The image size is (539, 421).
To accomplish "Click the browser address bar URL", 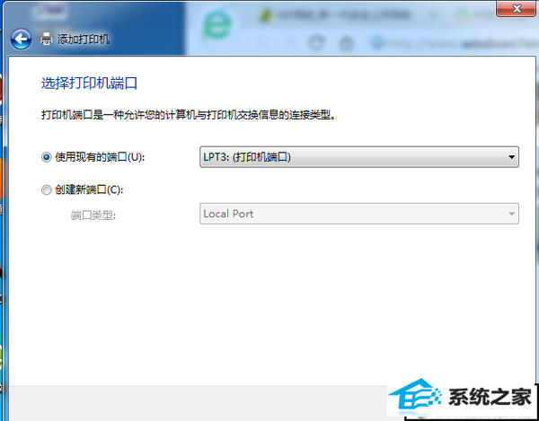I will pyautogui.click(x=461, y=44).
